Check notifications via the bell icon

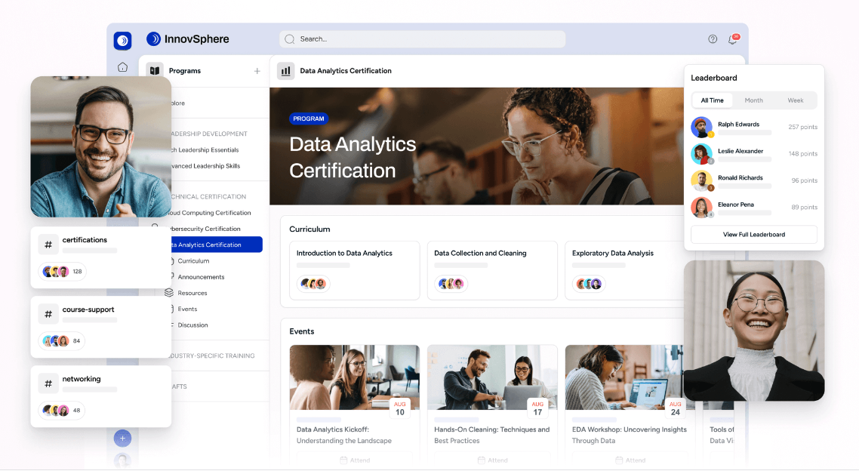[731, 39]
